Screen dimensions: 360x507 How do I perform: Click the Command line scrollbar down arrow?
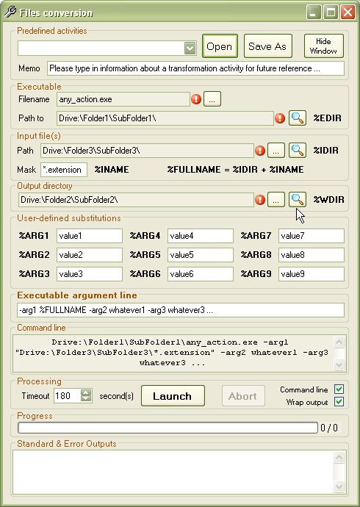click(339, 364)
